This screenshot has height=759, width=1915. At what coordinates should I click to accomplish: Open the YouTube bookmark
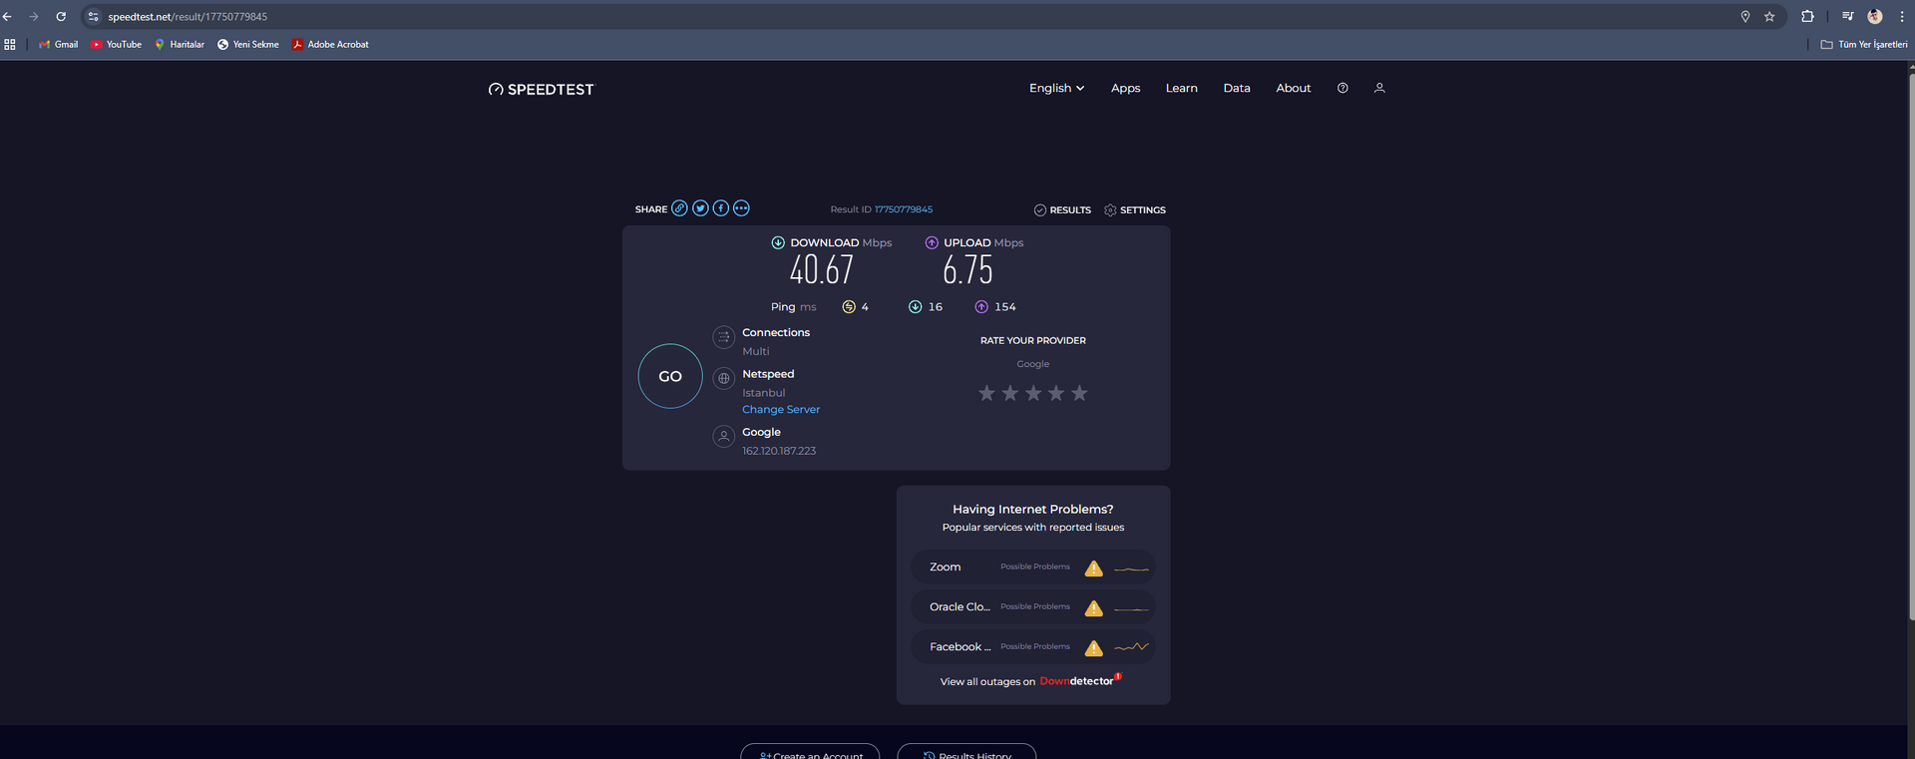click(x=116, y=45)
